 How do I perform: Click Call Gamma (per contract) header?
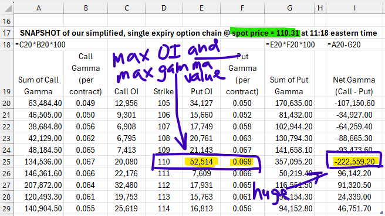[86, 74]
